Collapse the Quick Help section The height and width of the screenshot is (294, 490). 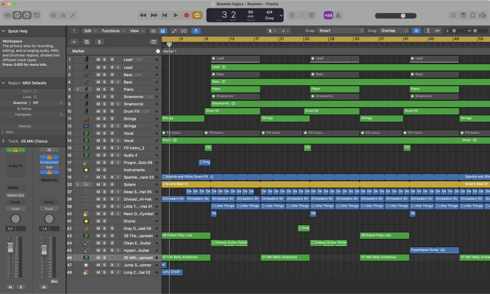click(3, 31)
